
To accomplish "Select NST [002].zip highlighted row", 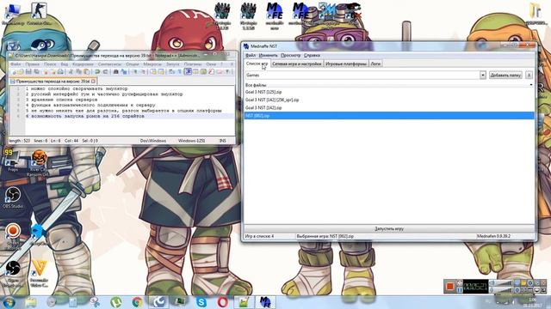I will (x=389, y=116).
